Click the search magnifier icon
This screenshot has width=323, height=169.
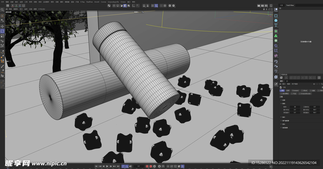[2, 10]
